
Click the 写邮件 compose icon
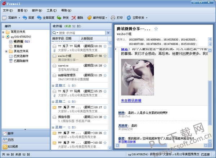(4, 18)
